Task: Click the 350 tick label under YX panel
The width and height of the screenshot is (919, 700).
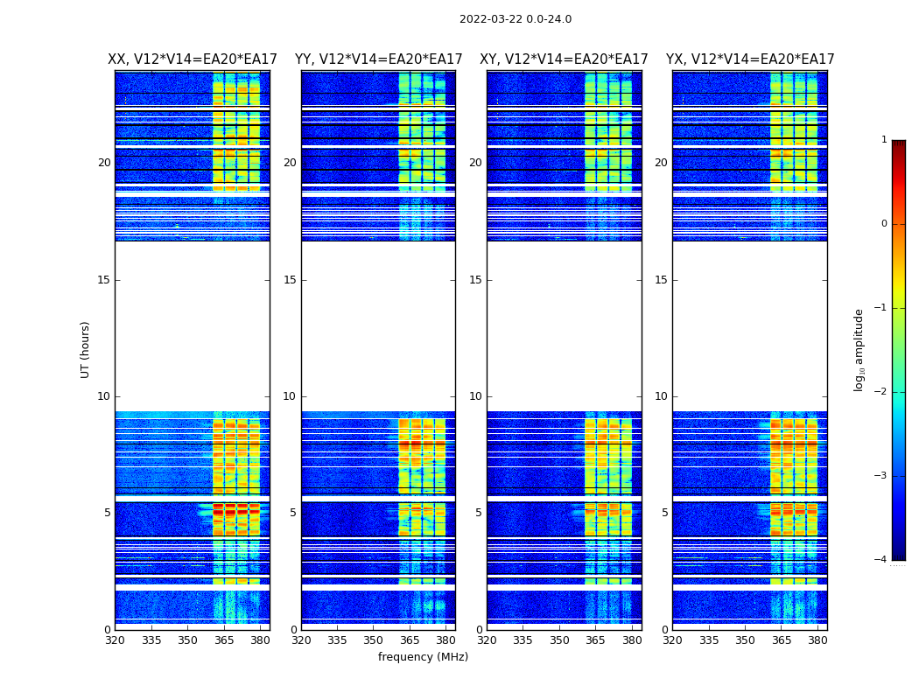Action: pos(745,640)
